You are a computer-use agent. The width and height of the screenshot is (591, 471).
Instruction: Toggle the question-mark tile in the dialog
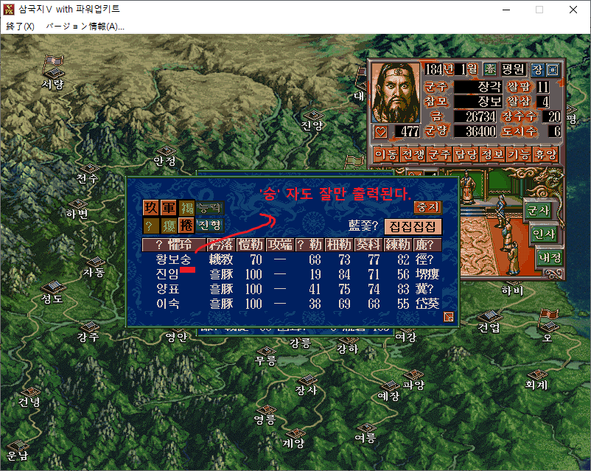(x=151, y=225)
